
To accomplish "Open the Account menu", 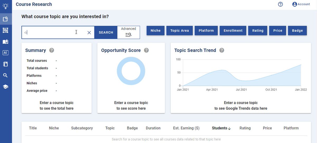I will tap(301, 4).
